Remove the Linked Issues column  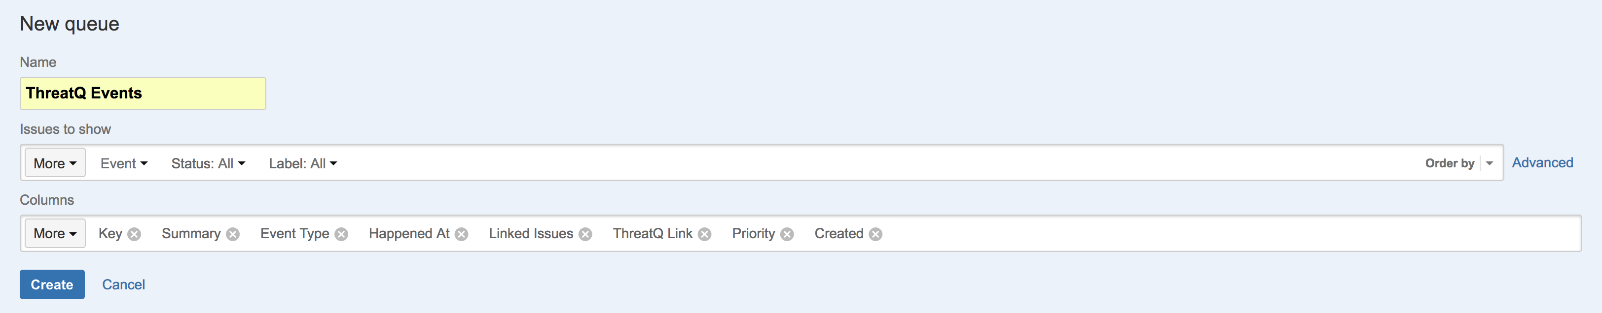click(585, 234)
